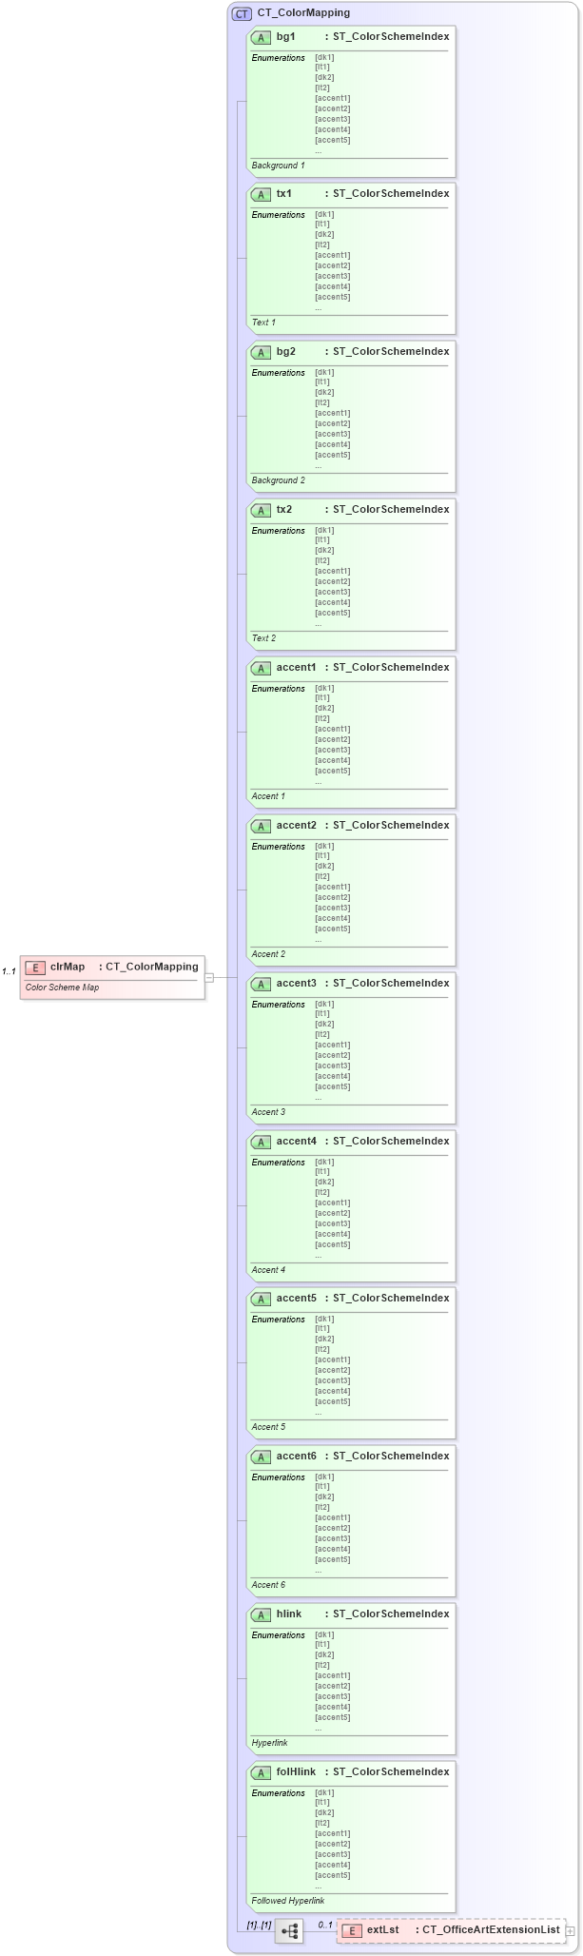Open ST_ColorSchemeIndex type of bg1
Screen dimensions: 583x1956
click(x=391, y=36)
